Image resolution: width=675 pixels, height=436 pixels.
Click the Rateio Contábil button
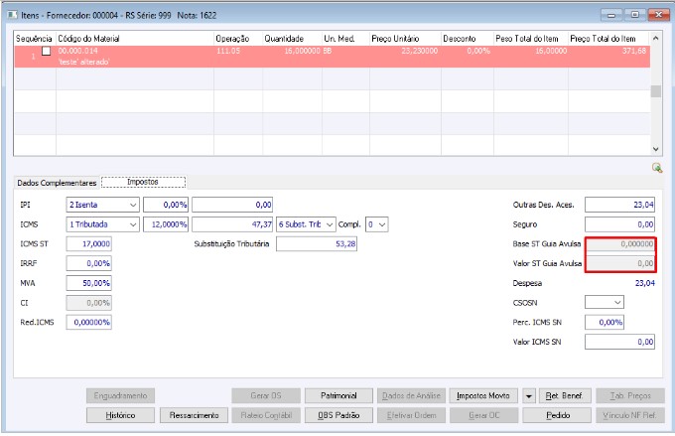(266, 415)
